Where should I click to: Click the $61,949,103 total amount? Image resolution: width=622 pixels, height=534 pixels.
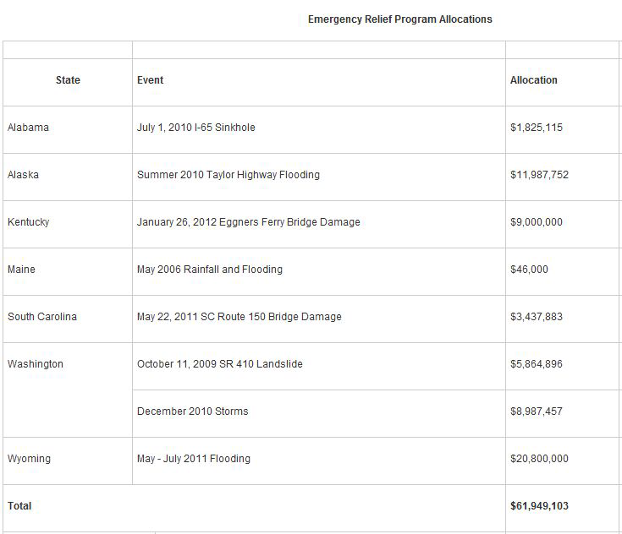click(539, 506)
